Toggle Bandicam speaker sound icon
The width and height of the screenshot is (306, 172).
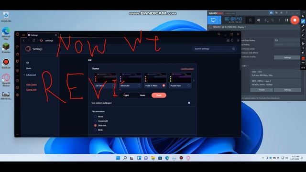258,20
